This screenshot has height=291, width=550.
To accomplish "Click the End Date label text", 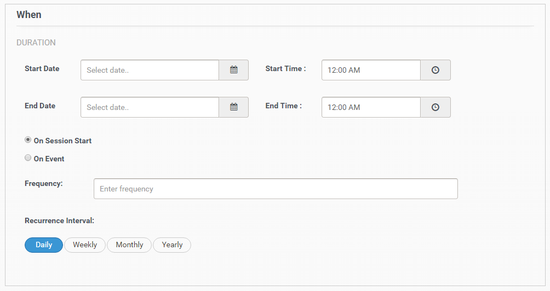I will click(40, 106).
